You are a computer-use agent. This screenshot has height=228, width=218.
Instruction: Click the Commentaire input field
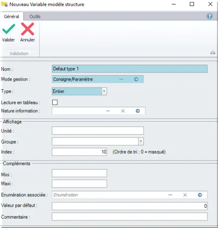click(x=130, y=216)
